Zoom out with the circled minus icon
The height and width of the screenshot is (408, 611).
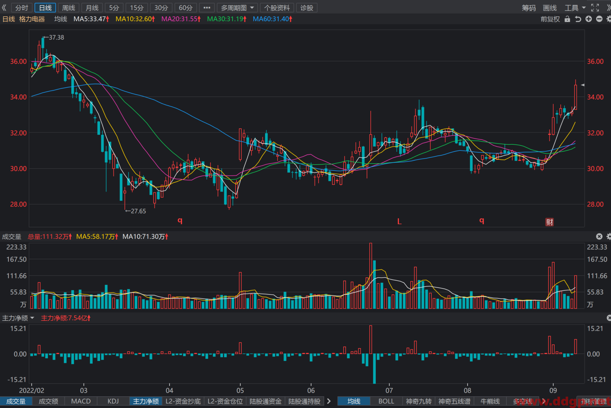[599, 19]
